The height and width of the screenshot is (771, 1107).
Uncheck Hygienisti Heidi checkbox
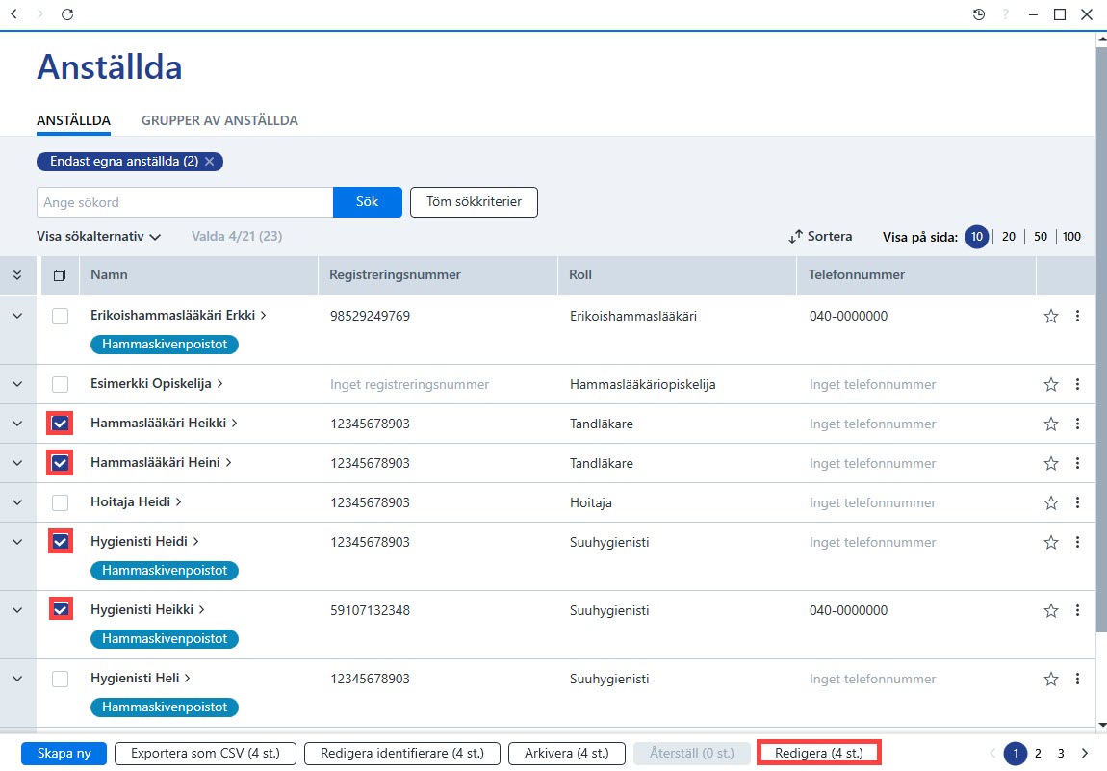point(60,542)
